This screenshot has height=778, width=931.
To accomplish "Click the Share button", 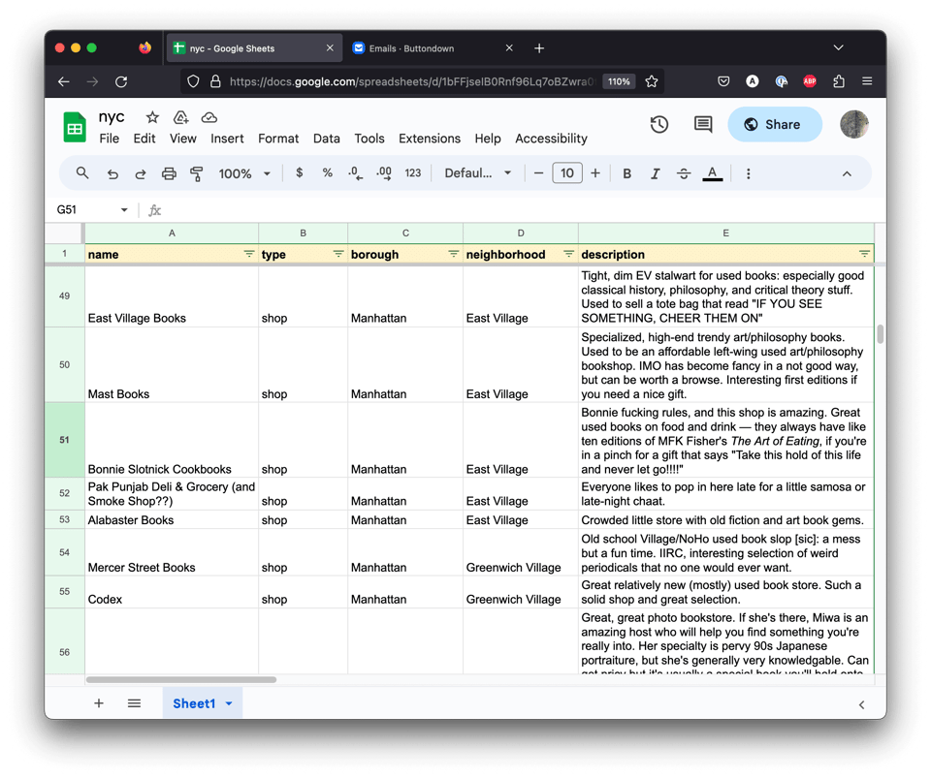I will pyautogui.click(x=774, y=124).
